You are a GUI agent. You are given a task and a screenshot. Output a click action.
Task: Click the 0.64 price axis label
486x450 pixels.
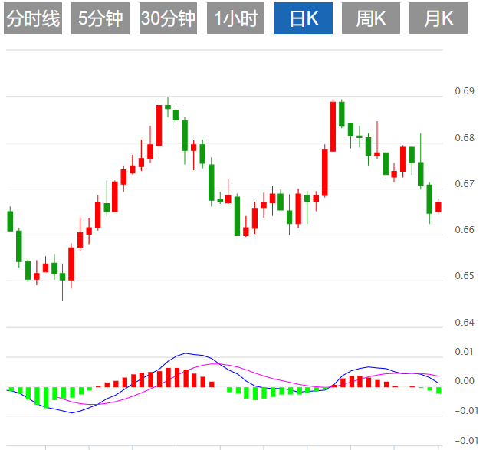[x=465, y=323]
